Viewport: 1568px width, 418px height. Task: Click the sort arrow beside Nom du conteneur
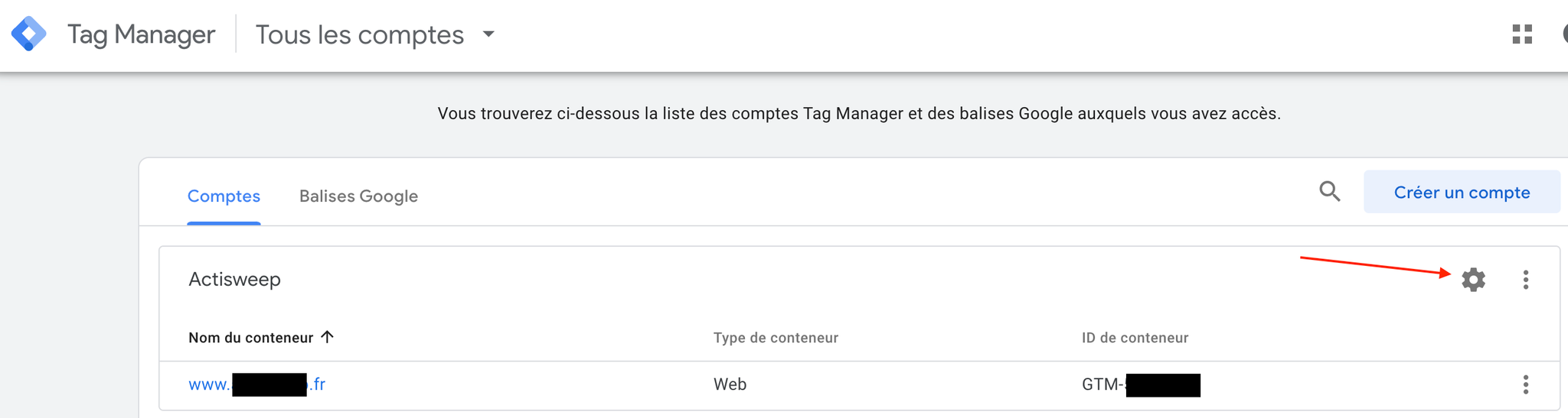tap(328, 337)
